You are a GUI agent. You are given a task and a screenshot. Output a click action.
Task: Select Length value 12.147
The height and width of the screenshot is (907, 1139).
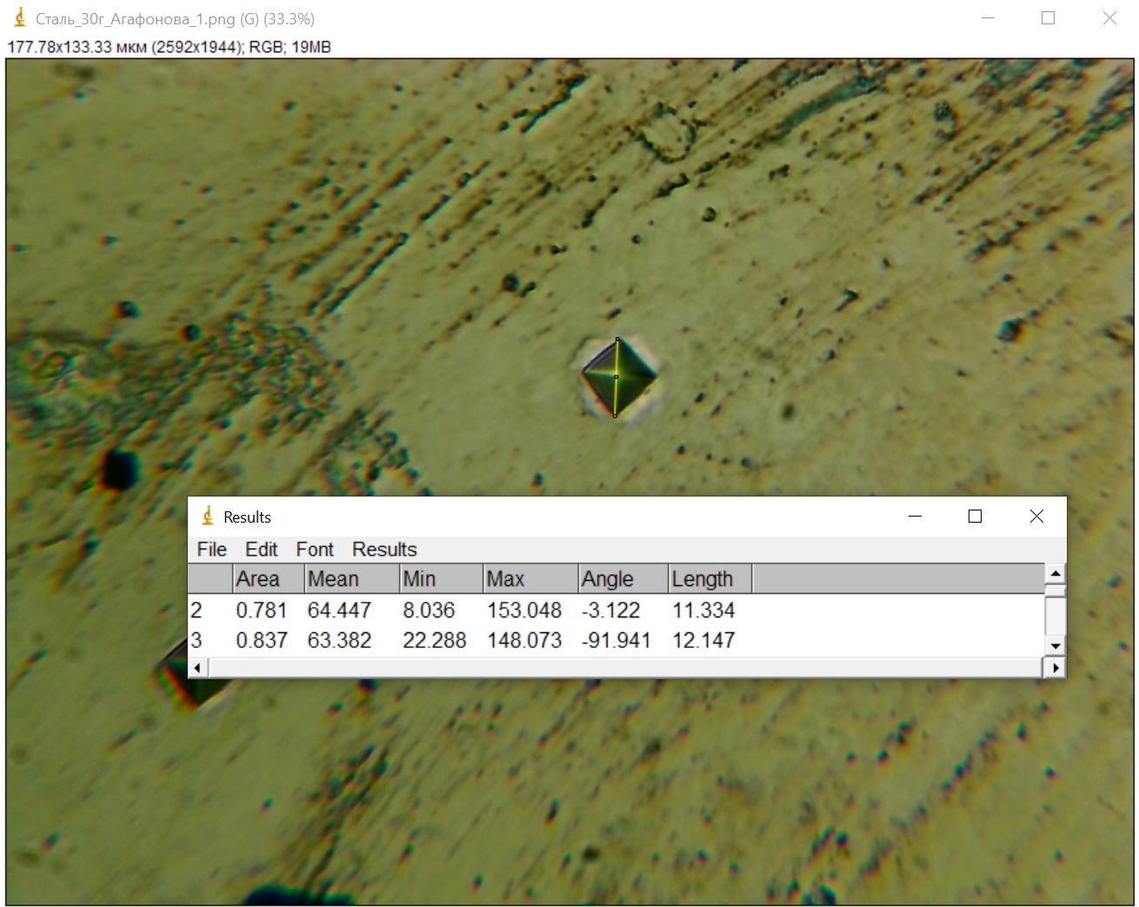pos(703,641)
